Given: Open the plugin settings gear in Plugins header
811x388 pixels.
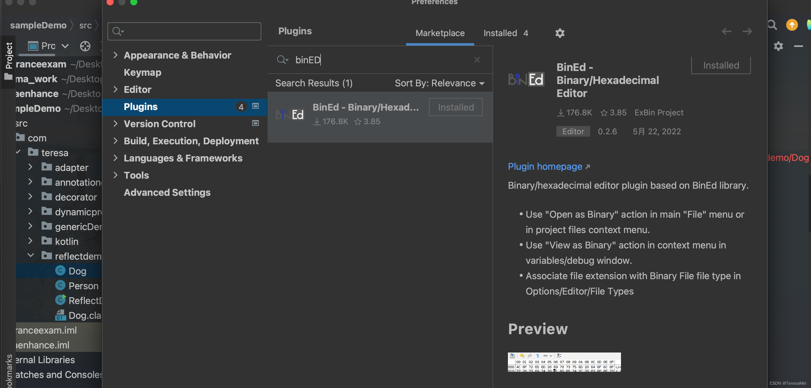Looking at the screenshot, I should click(560, 33).
